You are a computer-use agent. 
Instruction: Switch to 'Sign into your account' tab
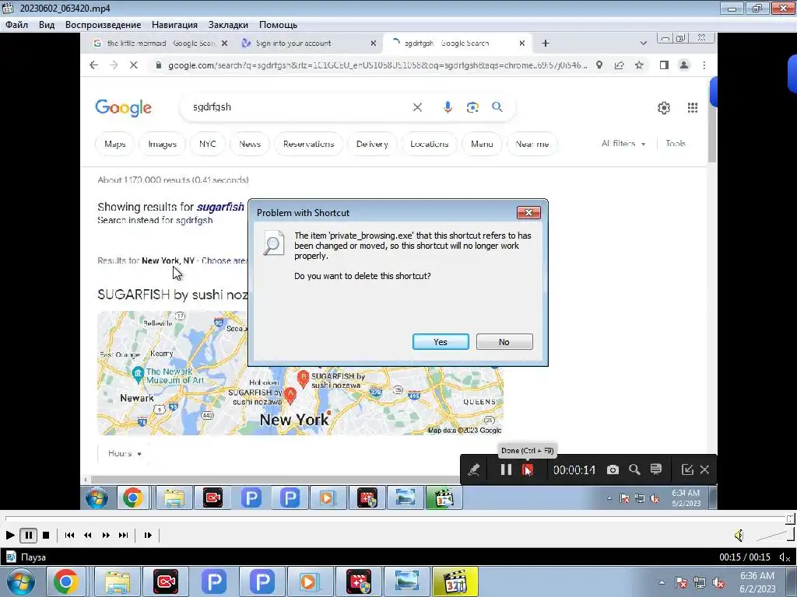293,44
